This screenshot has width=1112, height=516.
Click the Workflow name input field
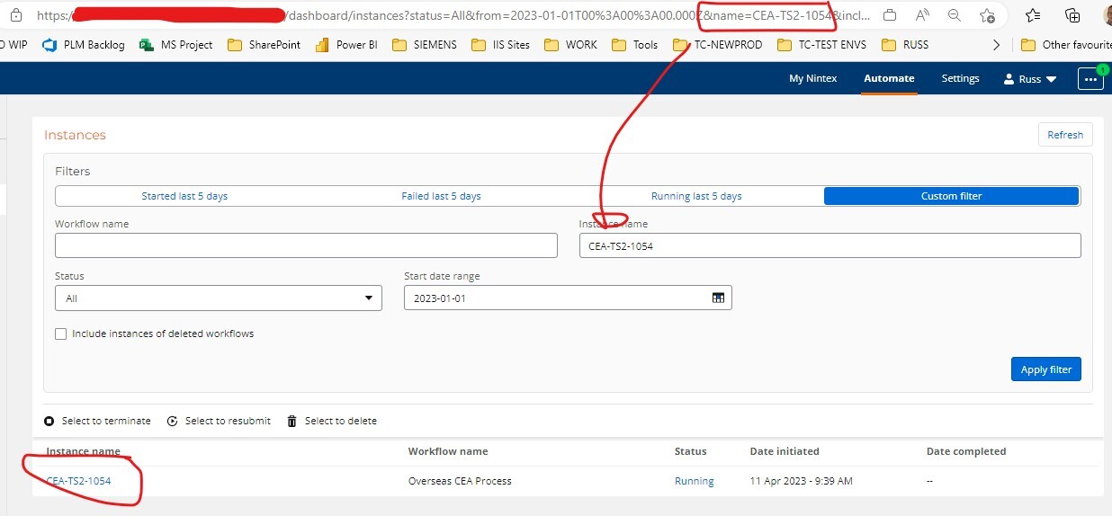coord(306,245)
